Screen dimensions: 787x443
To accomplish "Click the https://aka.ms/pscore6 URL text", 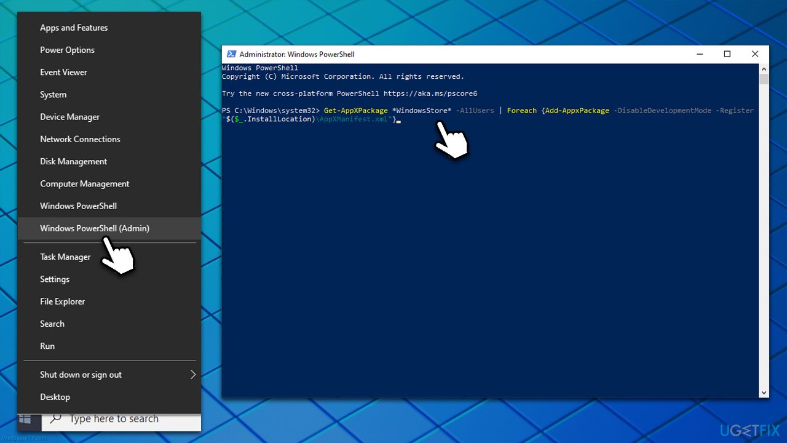I will click(430, 94).
